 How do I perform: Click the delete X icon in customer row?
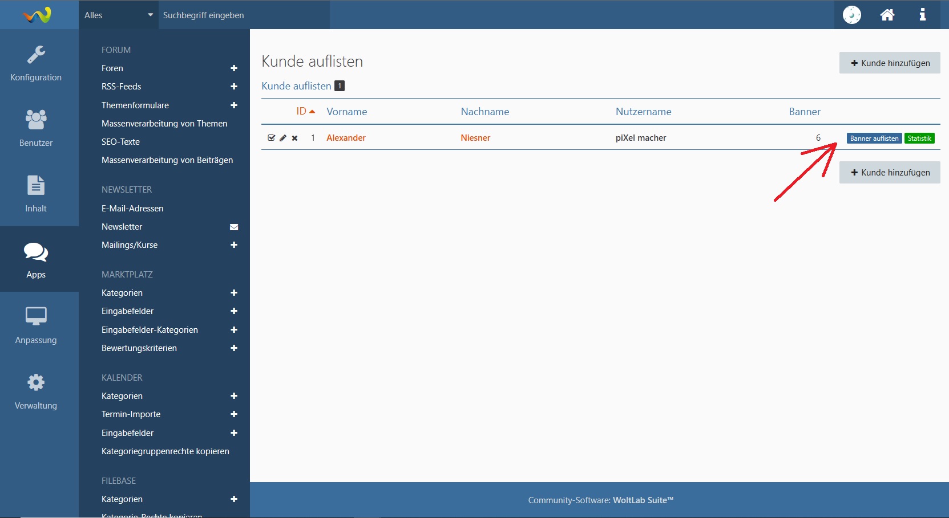294,138
